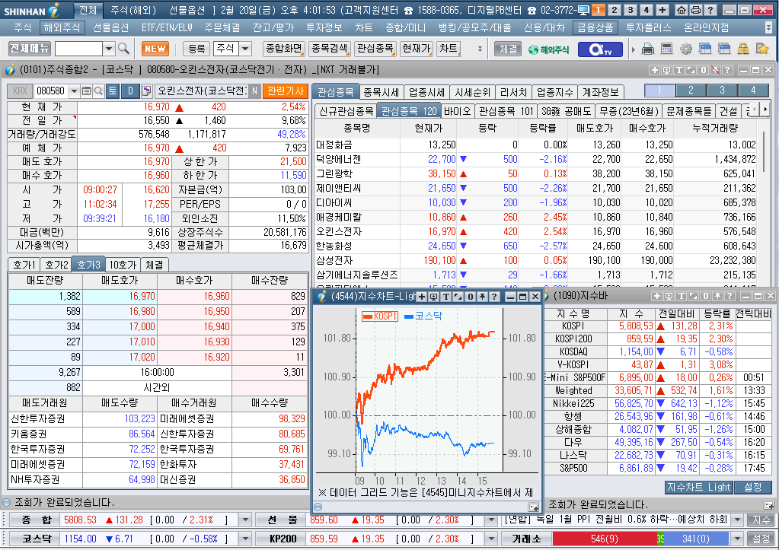The width and height of the screenshot is (779, 550).
Task: Open dropdown beside KP200 ticker at bottom
Action: pos(491,539)
